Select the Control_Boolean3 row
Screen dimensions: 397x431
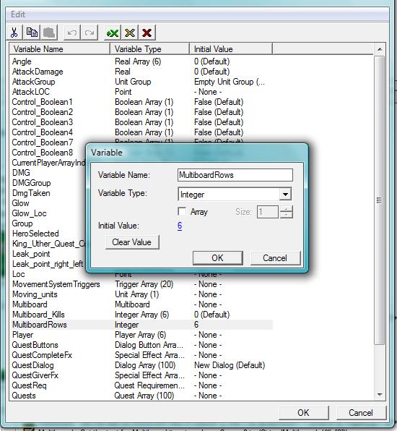[141, 122]
